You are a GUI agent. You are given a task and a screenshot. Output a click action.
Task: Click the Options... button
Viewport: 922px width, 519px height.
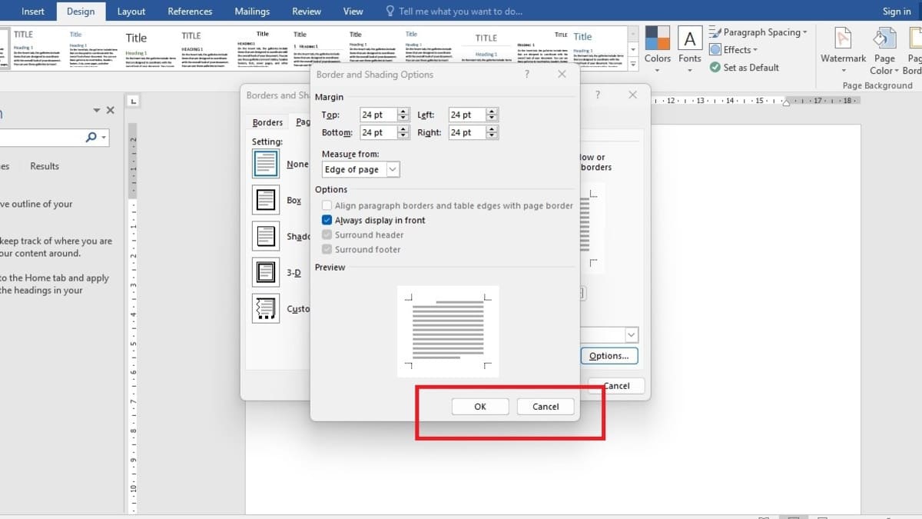tap(609, 356)
